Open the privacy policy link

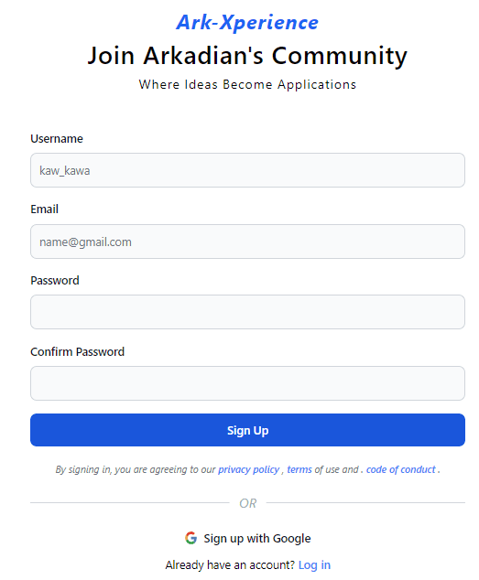pyautogui.click(x=248, y=469)
